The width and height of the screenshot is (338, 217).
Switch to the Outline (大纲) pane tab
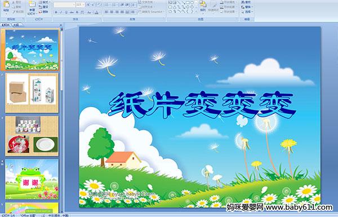16,25
